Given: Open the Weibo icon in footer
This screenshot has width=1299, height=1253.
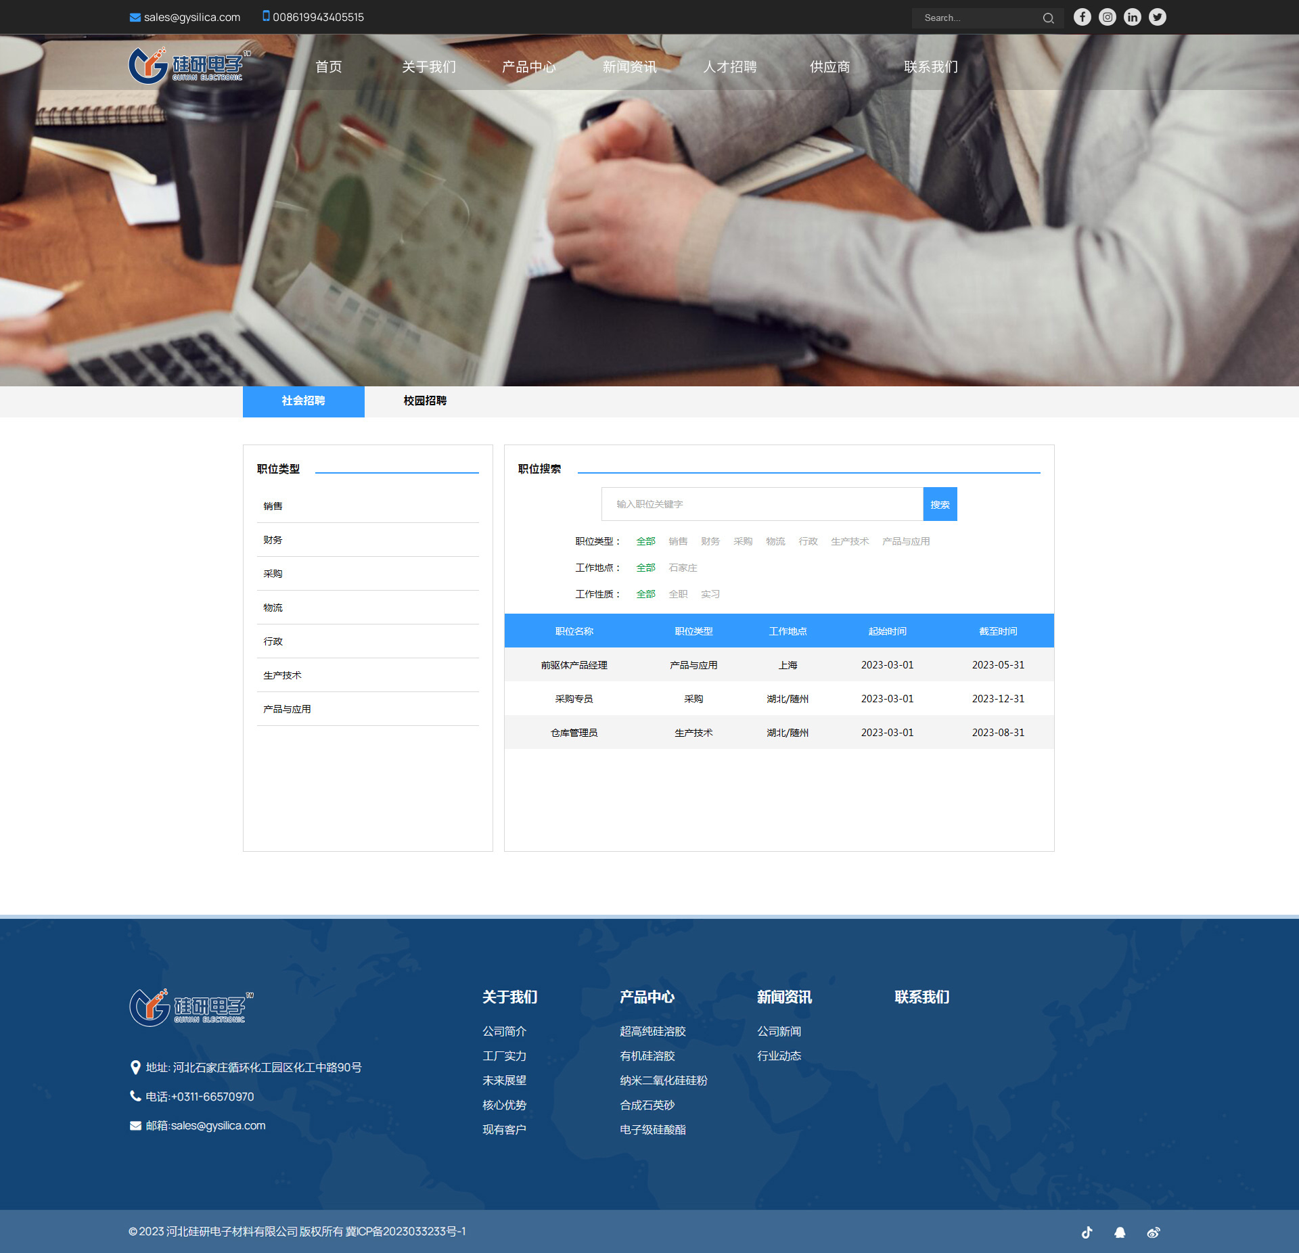Looking at the screenshot, I should click(x=1154, y=1232).
